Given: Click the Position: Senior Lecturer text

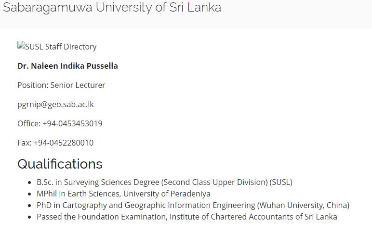Looking at the screenshot, I should 61,85.
